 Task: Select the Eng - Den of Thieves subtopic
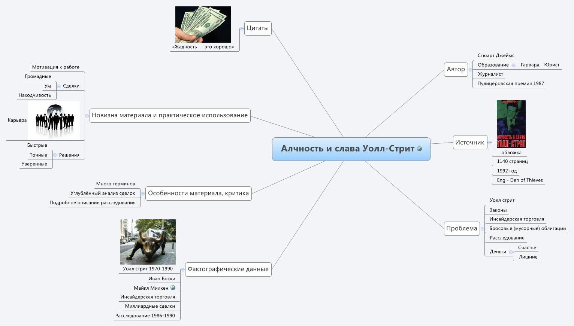[520, 180]
